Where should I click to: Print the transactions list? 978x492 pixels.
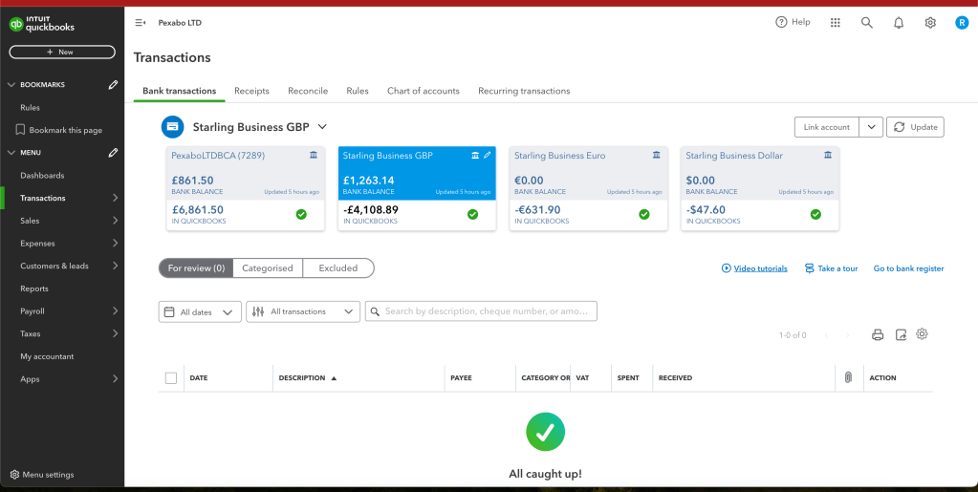[878, 335]
